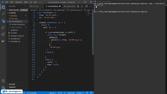The width and height of the screenshot is (167, 94).
Task: Place cursor on empty line 13
Action: (62, 42)
